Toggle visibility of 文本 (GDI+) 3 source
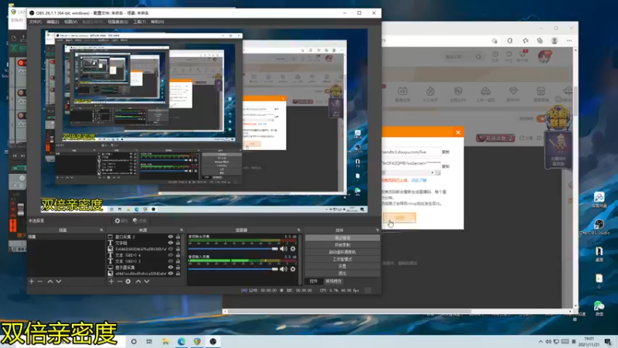Viewport: 618px width, 348px height. pyautogui.click(x=171, y=261)
